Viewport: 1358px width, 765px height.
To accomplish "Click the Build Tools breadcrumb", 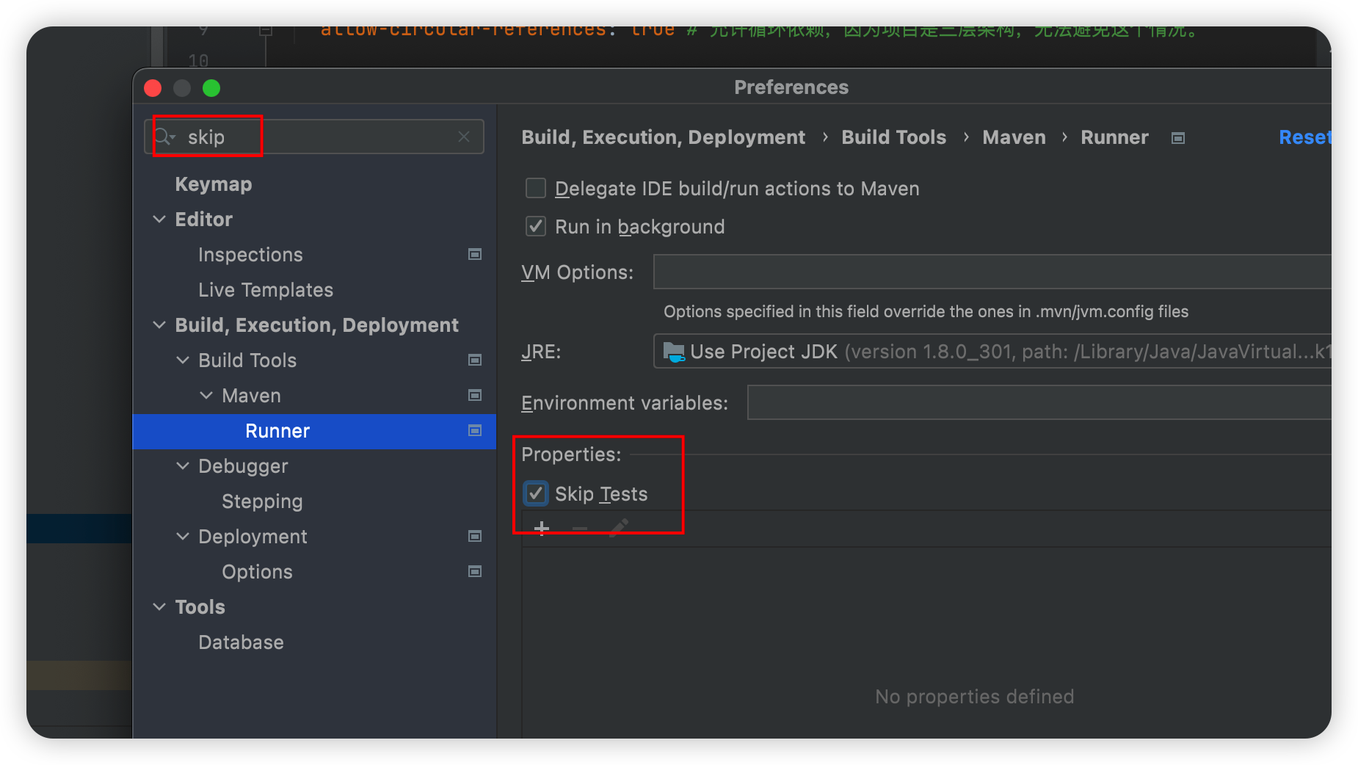I will click(x=893, y=137).
